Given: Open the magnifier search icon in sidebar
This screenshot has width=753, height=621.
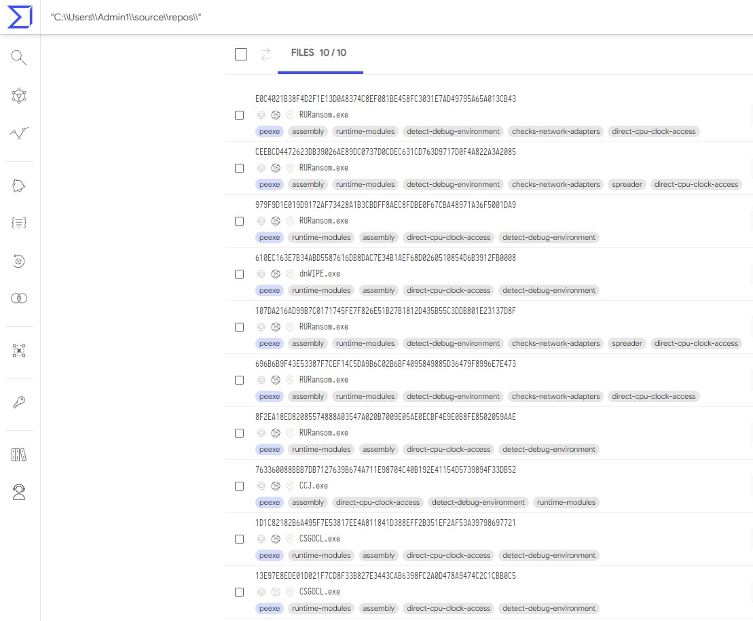Looking at the screenshot, I should coord(19,58).
